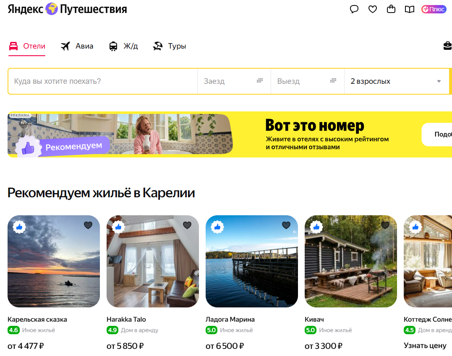
Task: Add Ладога Марина to favorites
Action: (286, 225)
